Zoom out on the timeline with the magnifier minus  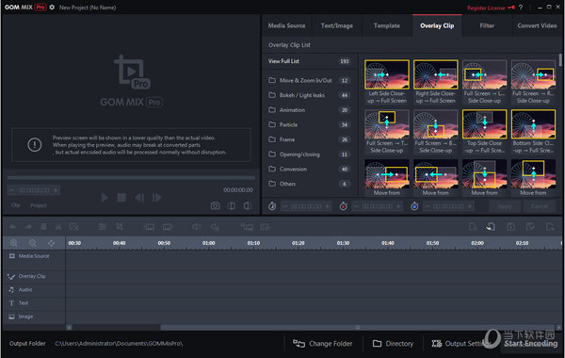32,243
